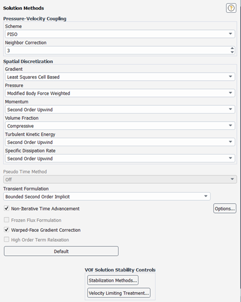241x302 pixels.
Task: Increase the Neighbor Correction value
Action: tap(232, 49)
